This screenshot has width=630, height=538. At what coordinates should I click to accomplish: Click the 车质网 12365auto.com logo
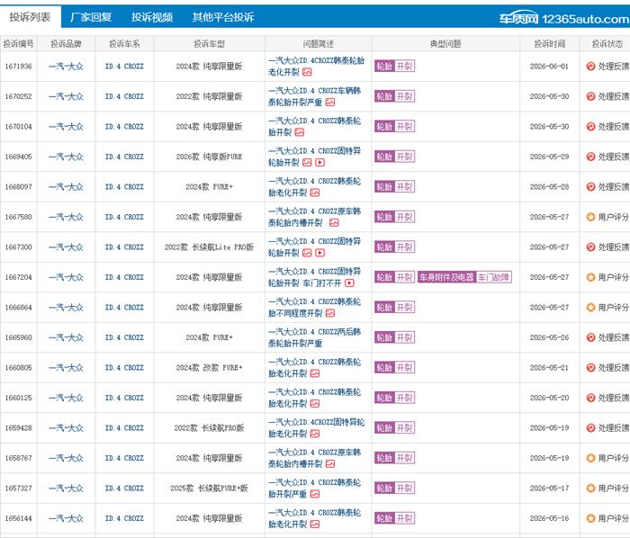click(x=563, y=18)
